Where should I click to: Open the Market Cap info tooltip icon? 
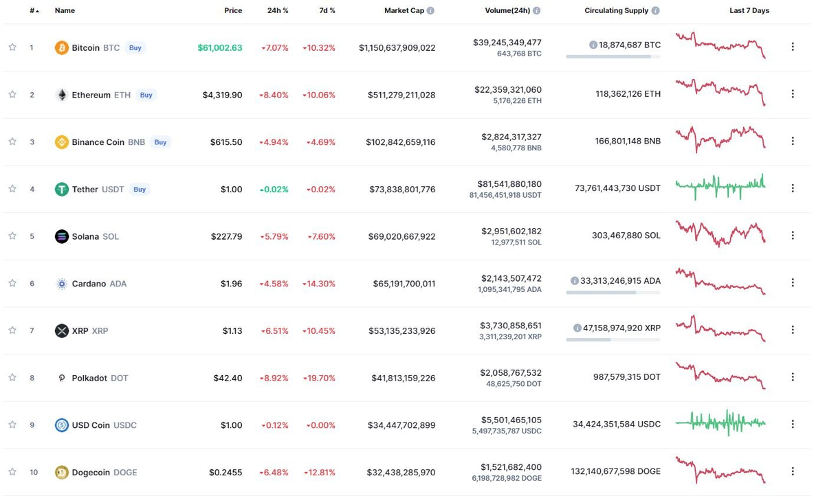click(430, 10)
